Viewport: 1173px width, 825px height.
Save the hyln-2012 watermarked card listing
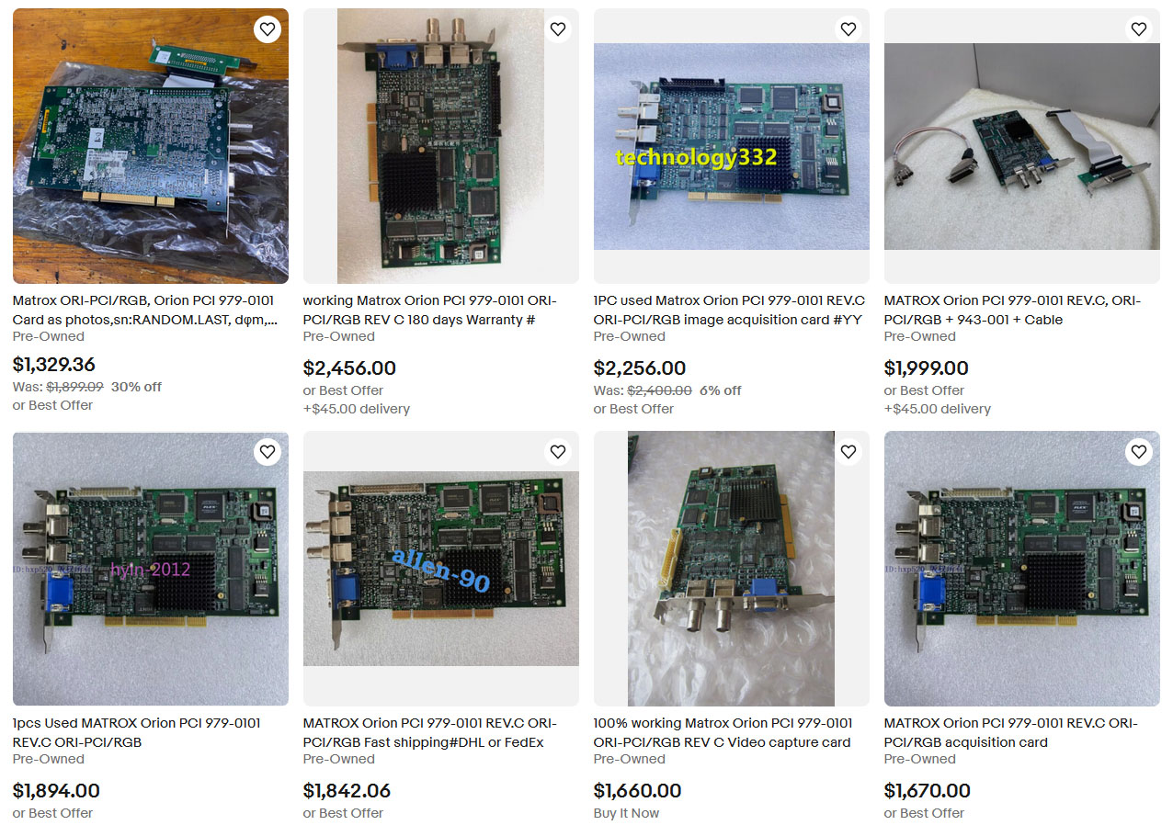pos(267,452)
